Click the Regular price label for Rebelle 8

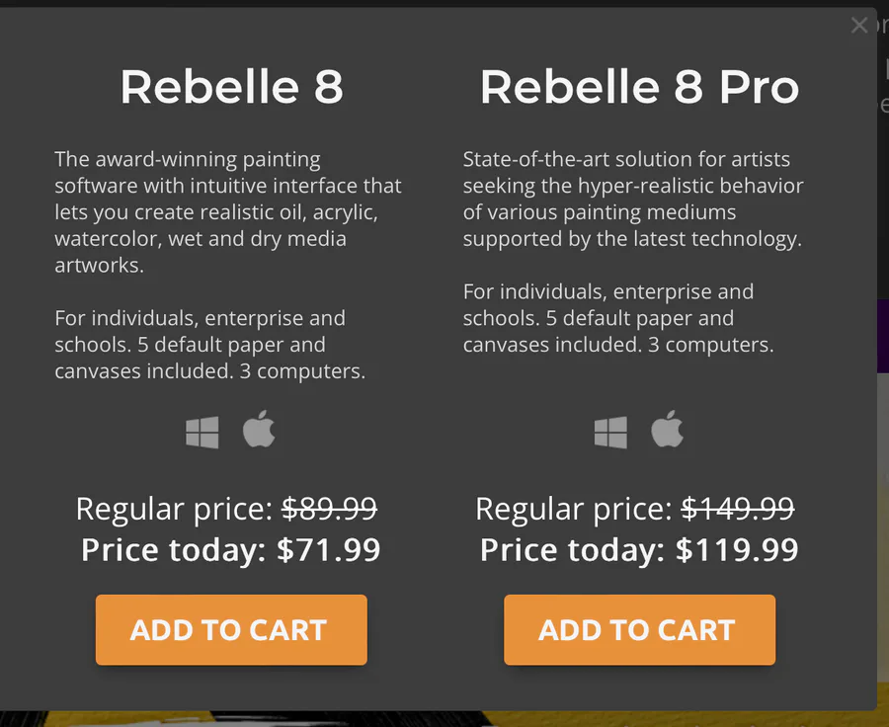(174, 509)
